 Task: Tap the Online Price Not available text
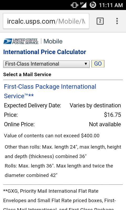105,124
